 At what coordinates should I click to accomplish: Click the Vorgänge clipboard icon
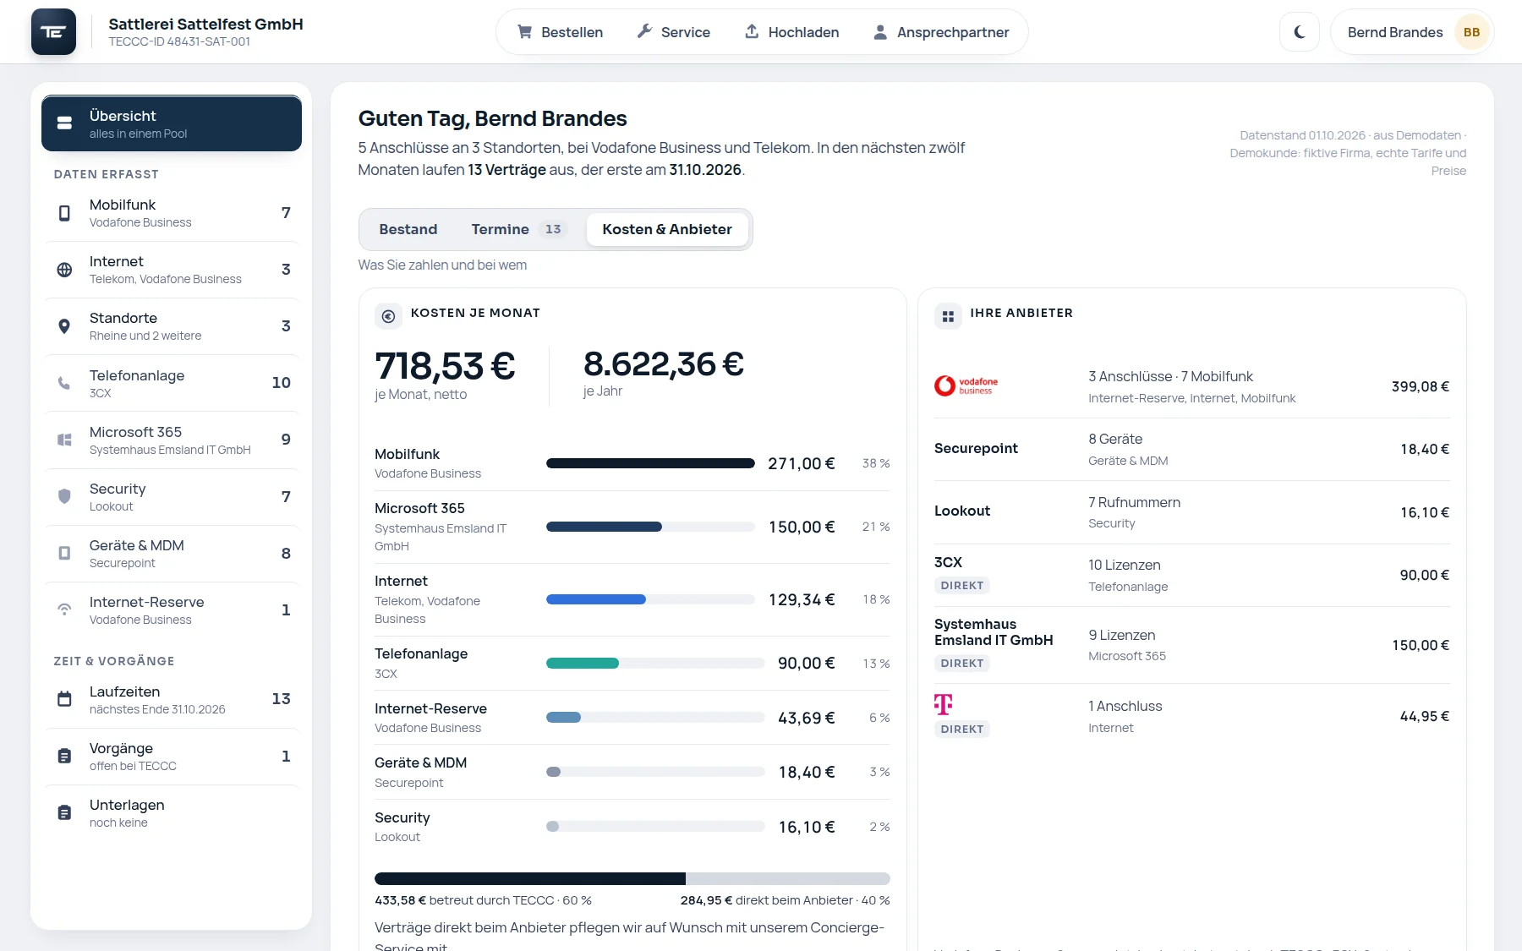64,756
